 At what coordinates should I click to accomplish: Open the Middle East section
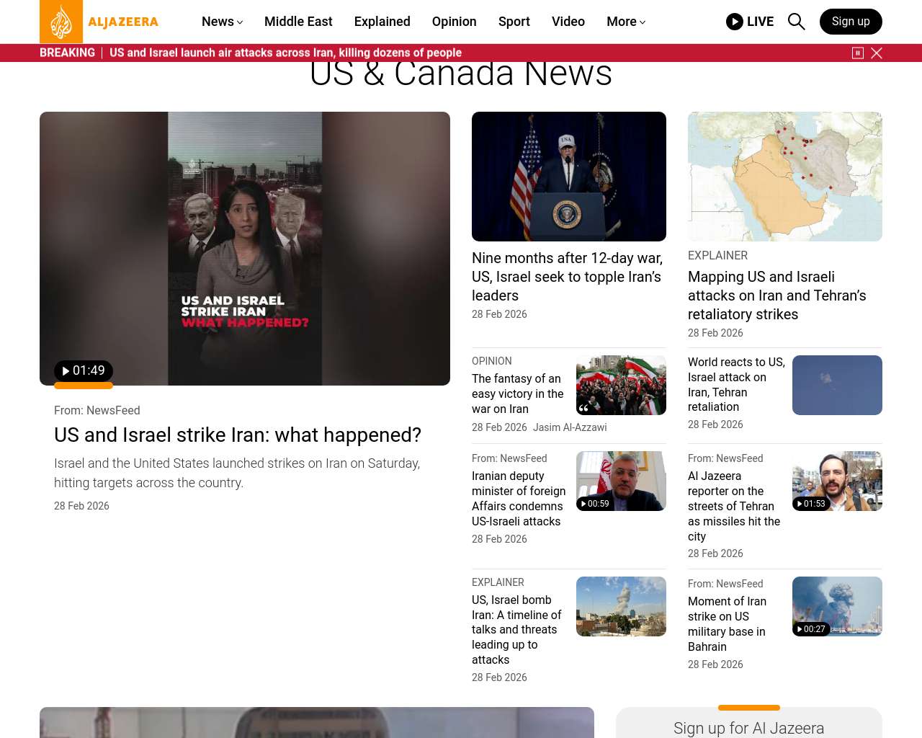point(298,22)
